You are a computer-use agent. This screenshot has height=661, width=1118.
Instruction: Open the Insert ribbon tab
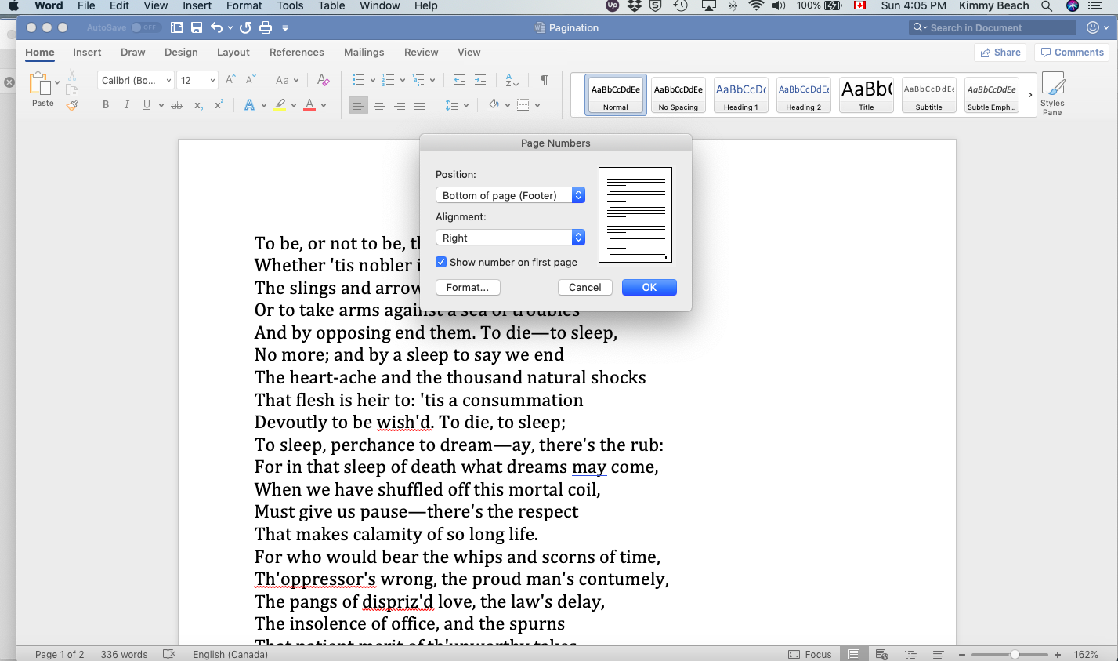[87, 52]
